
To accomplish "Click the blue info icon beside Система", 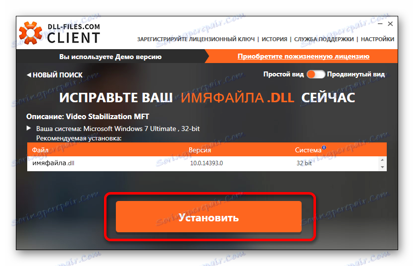I will pyautogui.click(x=324, y=147).
